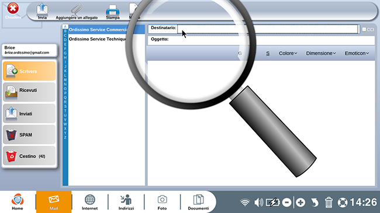
Task: Open the Inviati sent folder
Action: (29, 113)
